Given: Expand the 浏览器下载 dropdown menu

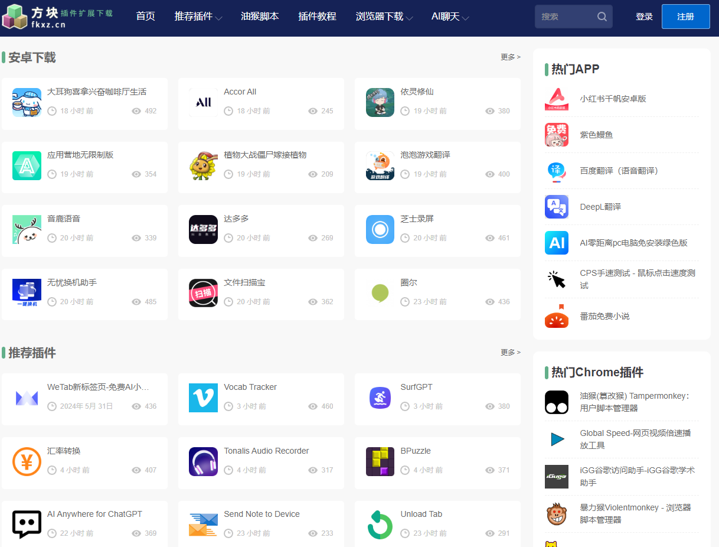Looking at the screenshot, I should (x=384, y=17).
